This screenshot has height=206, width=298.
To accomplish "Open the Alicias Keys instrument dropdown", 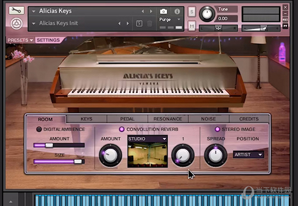I will 34,11.
